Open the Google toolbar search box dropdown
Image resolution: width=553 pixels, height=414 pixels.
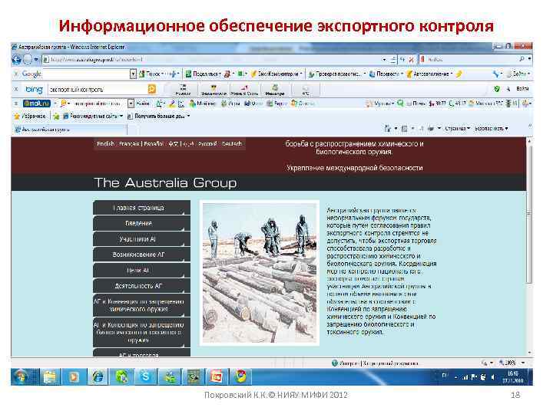point(133,74)
